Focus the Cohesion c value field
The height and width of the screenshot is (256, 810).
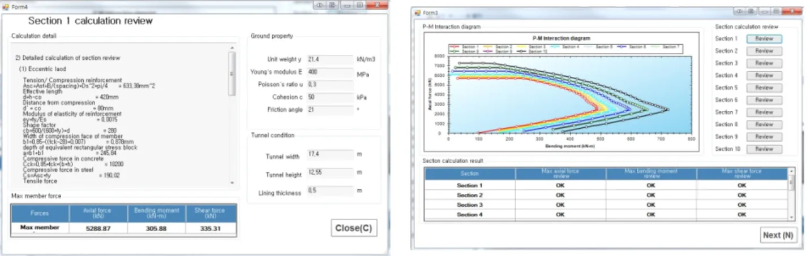(x=329, y=97)
